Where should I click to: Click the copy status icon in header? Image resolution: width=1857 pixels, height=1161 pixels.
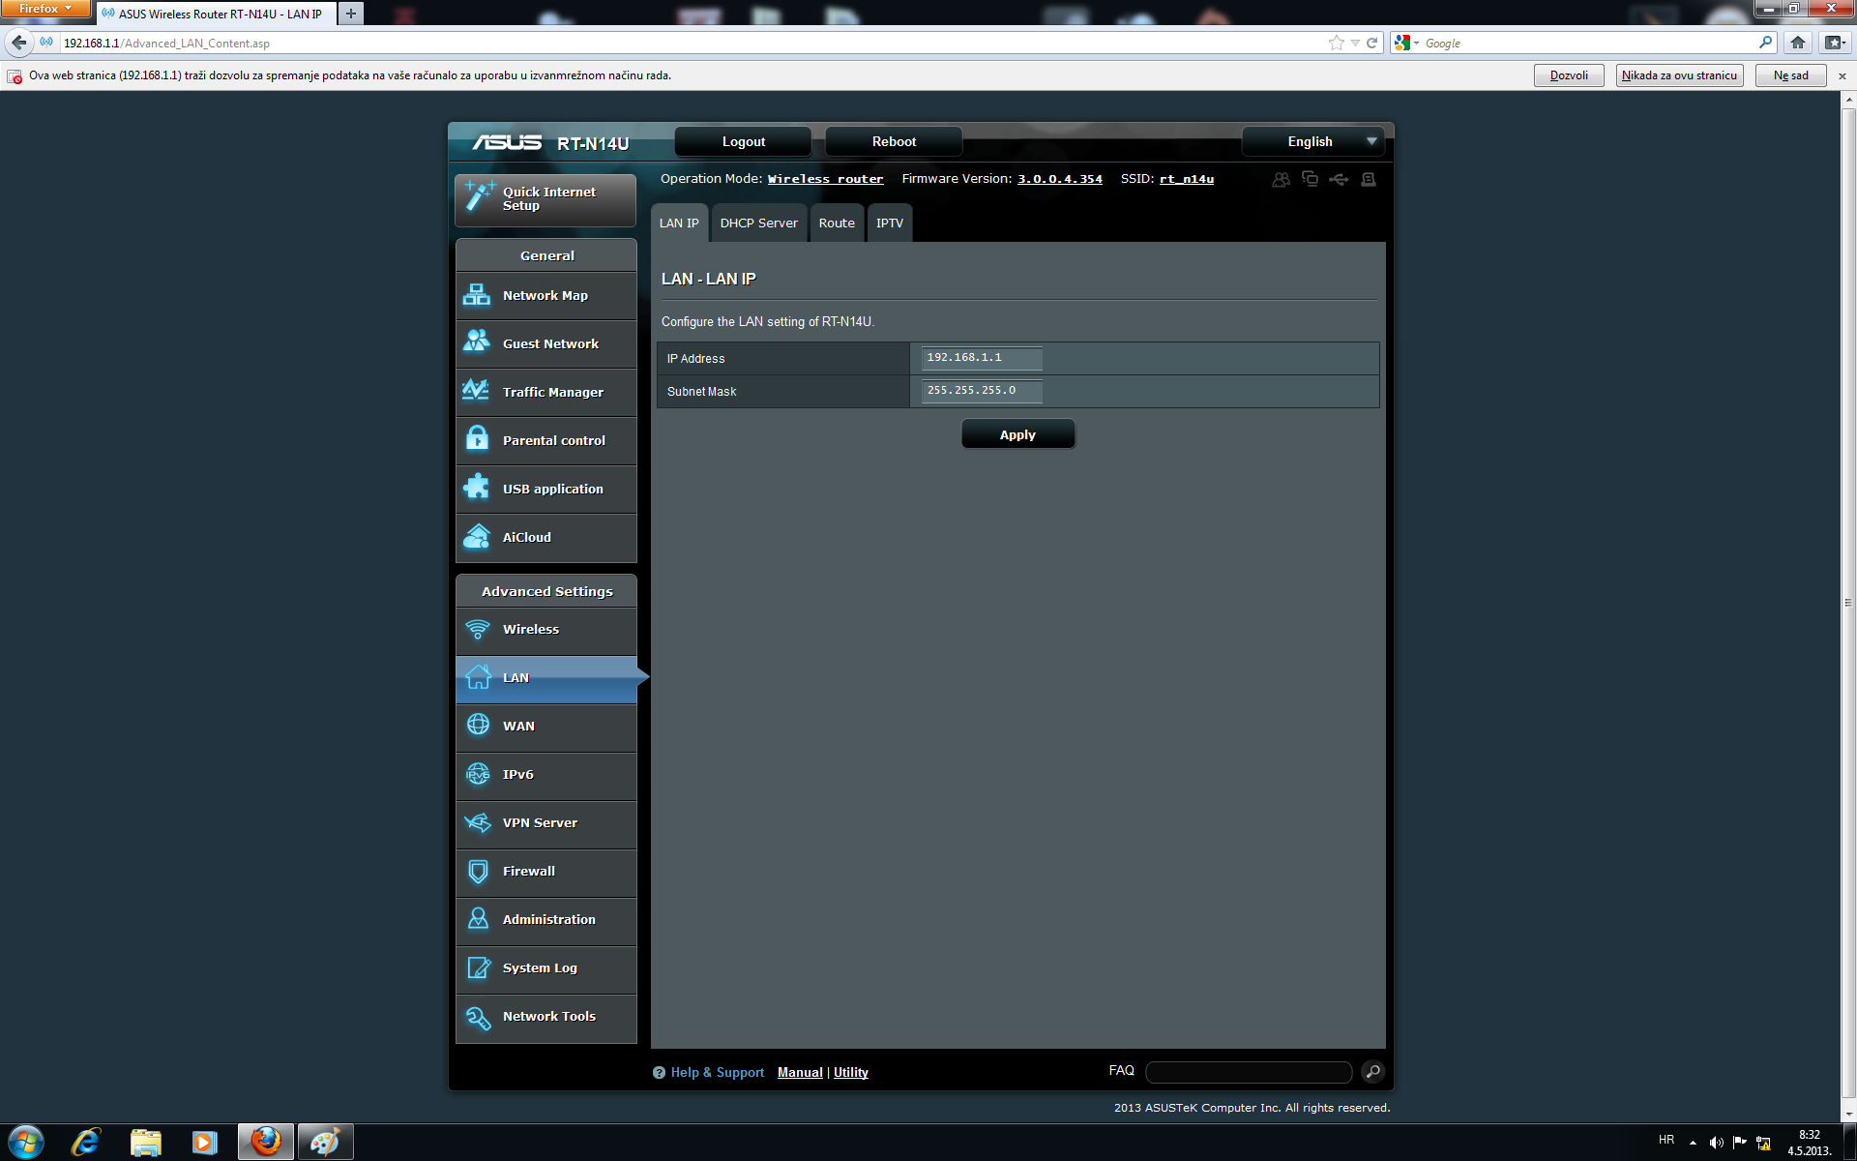(1310, 178)
